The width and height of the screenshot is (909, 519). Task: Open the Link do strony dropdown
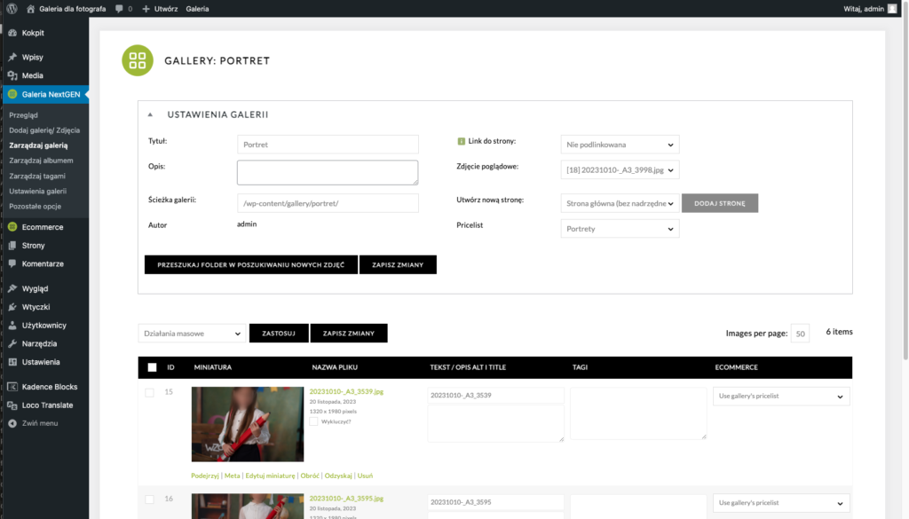tap(620, 145)
